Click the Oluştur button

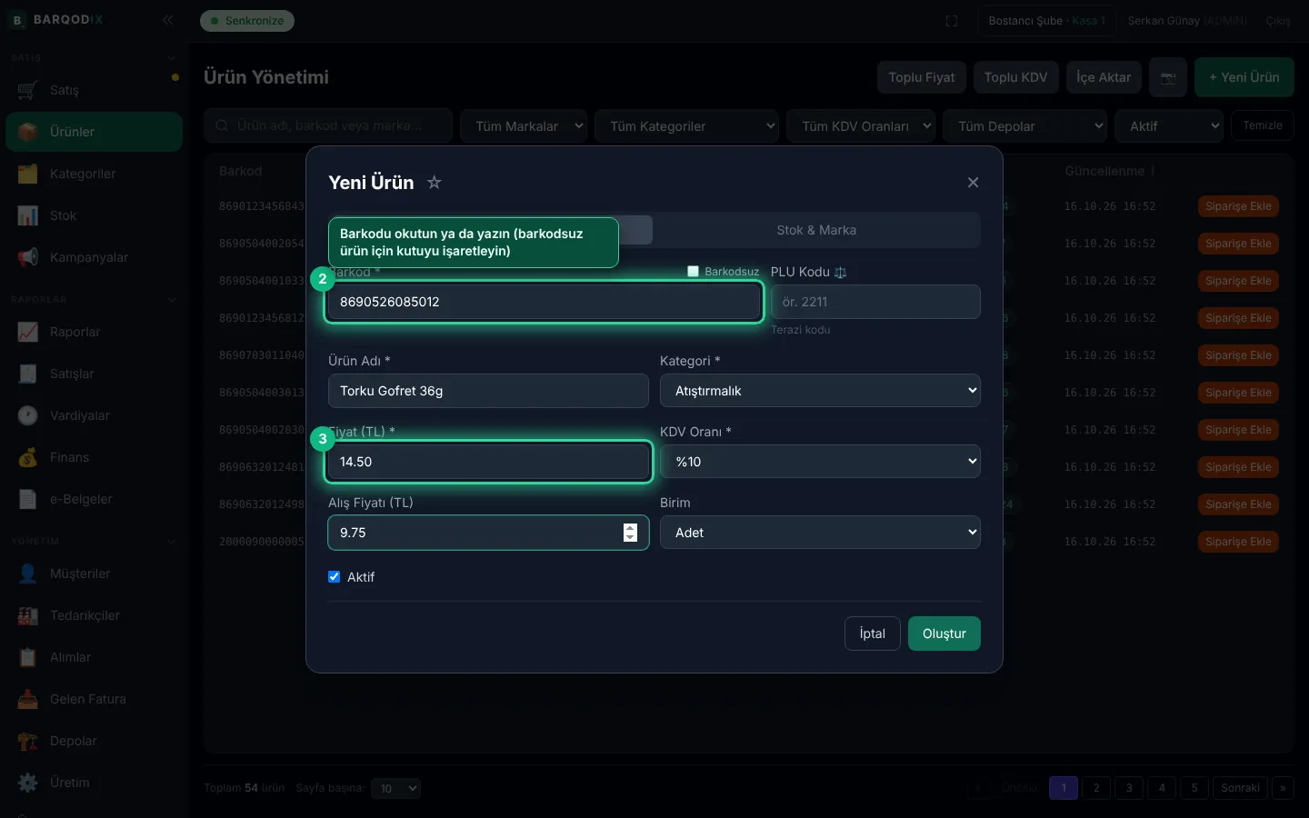click(944, 633)
